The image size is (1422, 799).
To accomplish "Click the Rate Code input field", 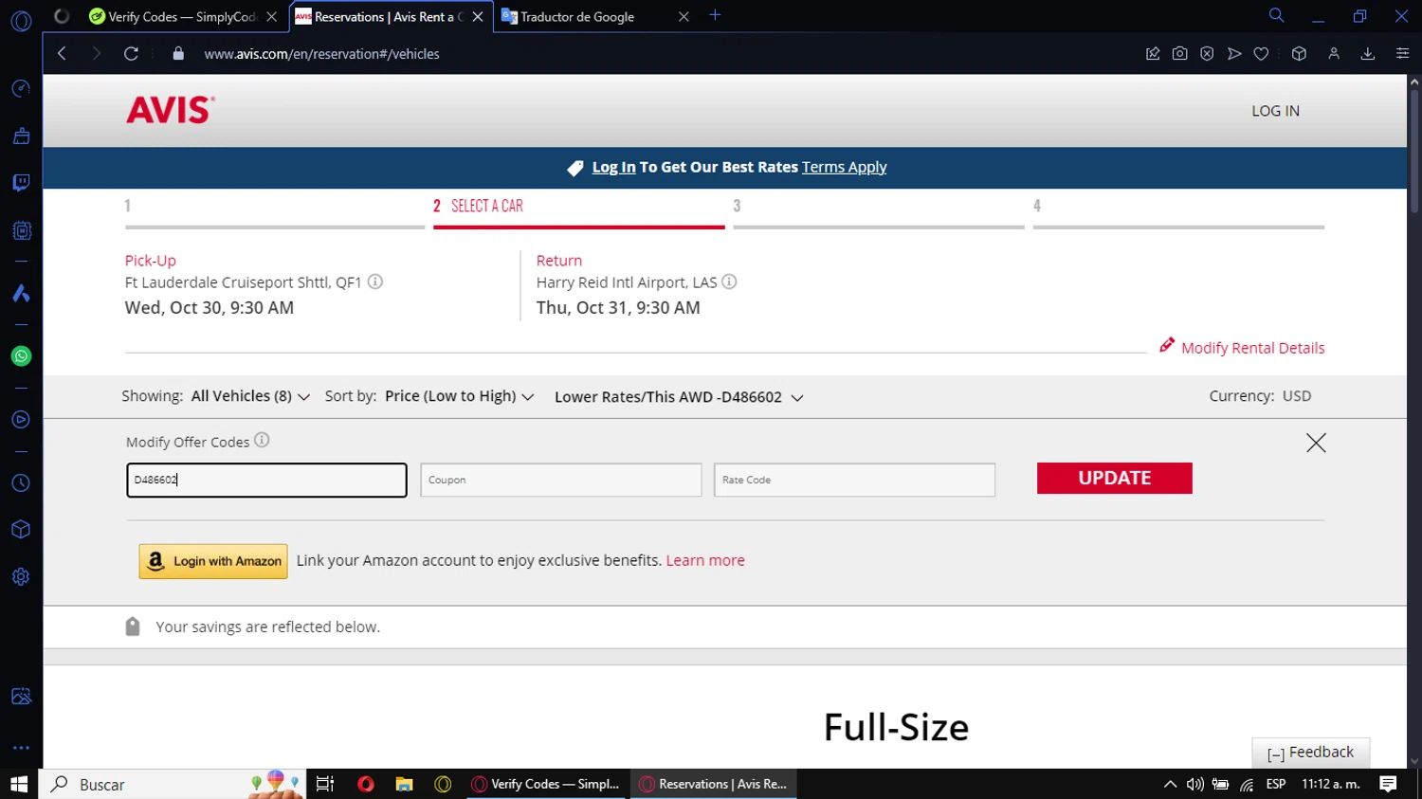I will point(854,480).
